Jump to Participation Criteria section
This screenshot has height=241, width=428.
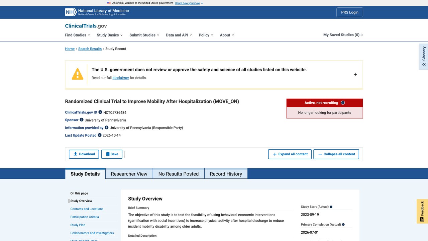[85, 217]
